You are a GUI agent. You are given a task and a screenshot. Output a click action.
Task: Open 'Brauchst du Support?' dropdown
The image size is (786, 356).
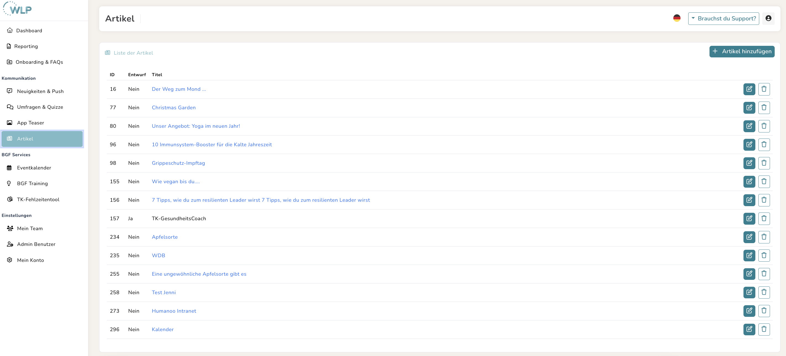[x=723, y=18]
